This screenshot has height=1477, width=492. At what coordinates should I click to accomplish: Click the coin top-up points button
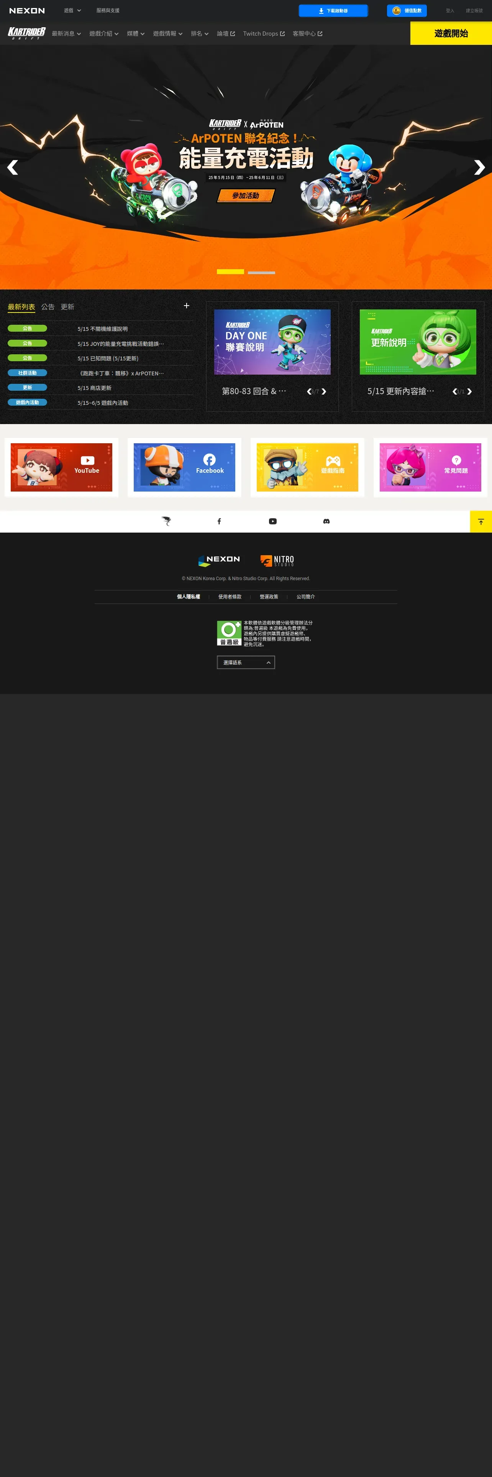pos(407,10)
